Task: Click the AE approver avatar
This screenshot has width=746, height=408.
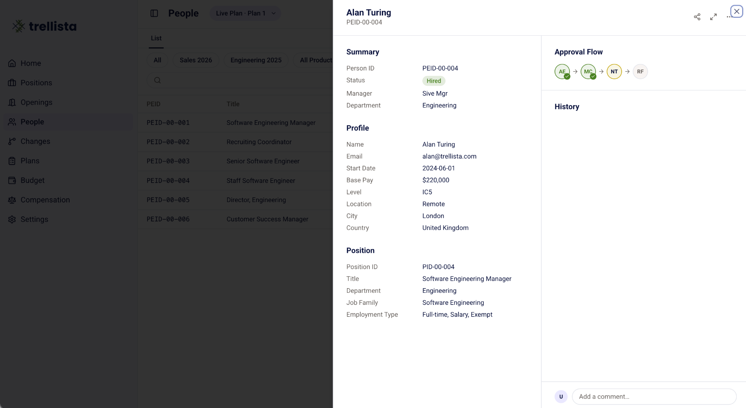Action: tap(562, 71)
